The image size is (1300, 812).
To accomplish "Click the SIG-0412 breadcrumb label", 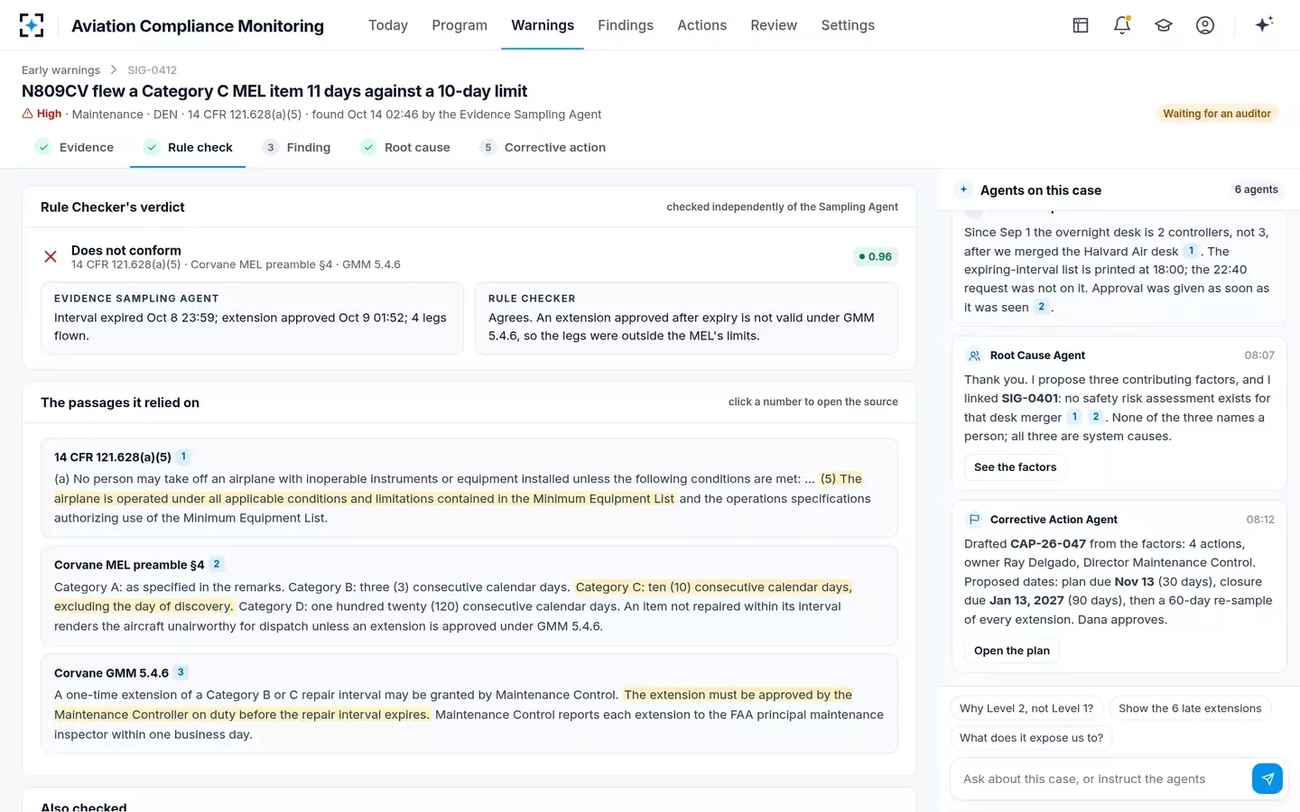I will pos(152,70).
